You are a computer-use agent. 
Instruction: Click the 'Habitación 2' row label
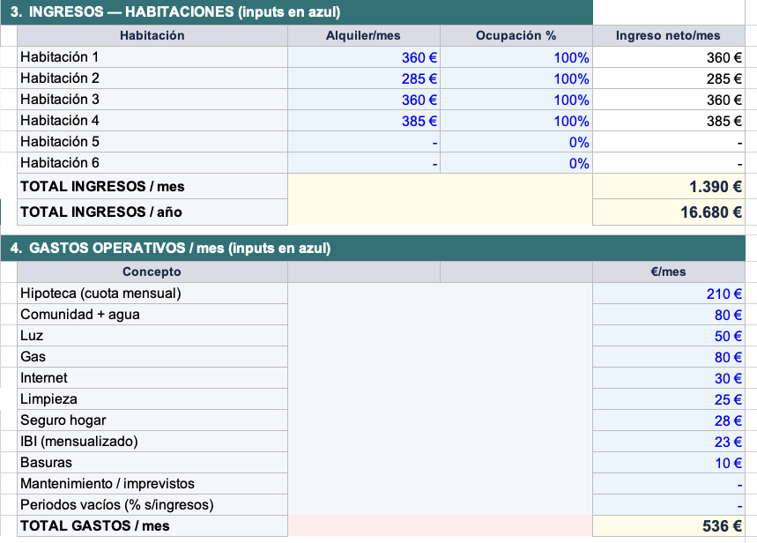[59, 78]
